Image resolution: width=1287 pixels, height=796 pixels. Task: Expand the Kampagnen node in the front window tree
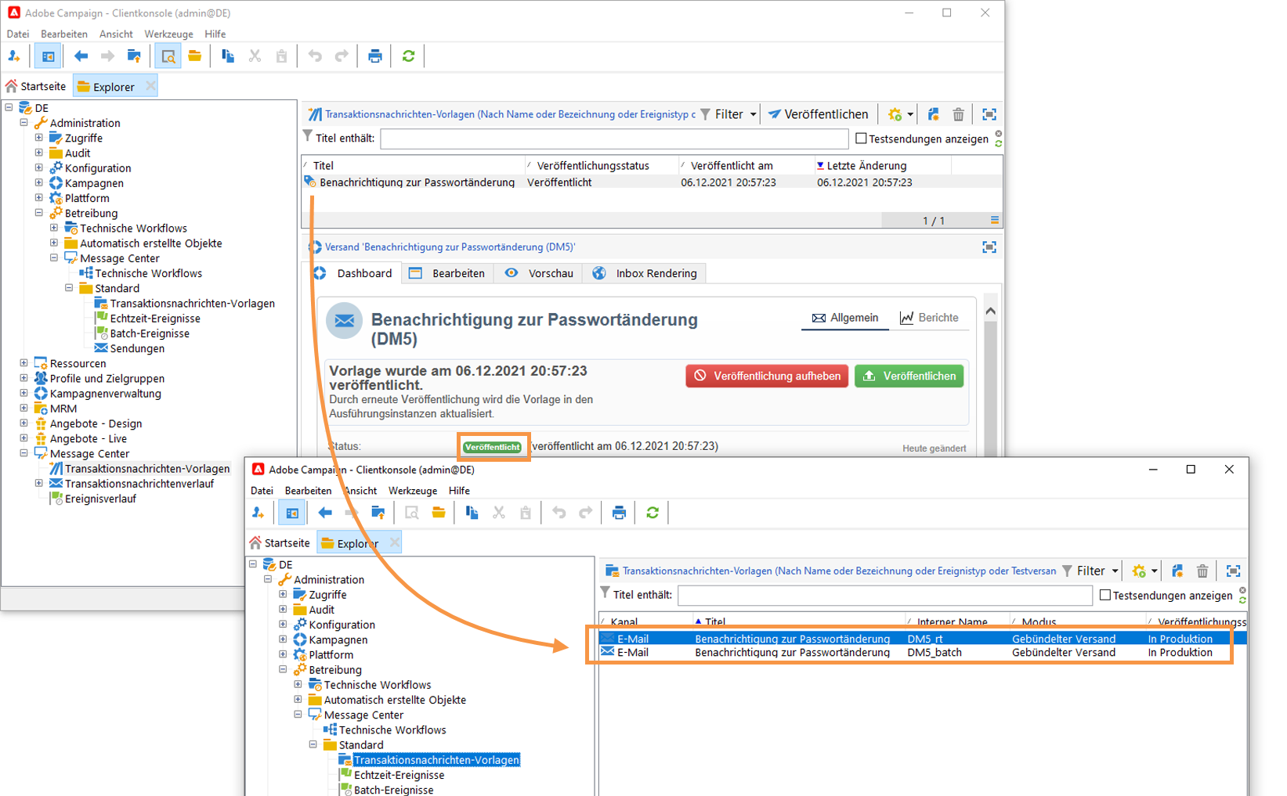[x=283, y=639]
